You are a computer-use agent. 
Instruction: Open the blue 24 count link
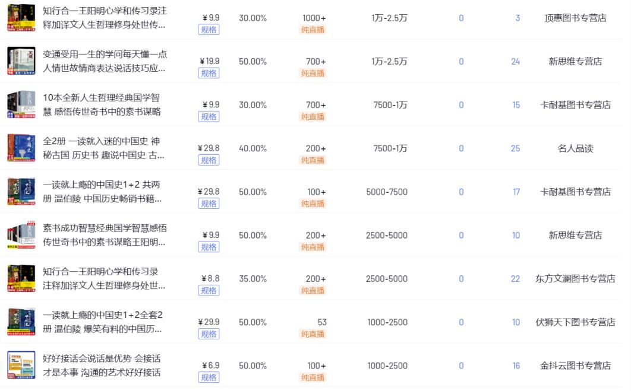pos(515,61)
